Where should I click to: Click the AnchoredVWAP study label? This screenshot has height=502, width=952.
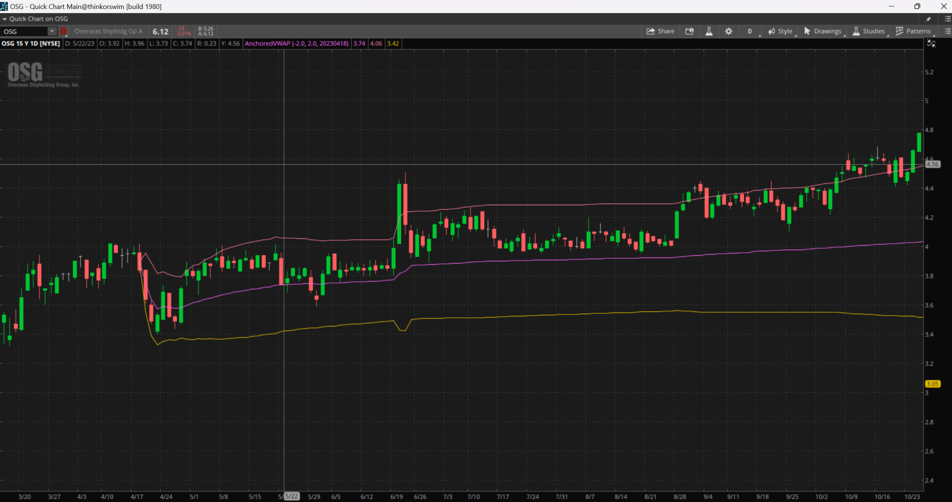click(296, 44)
